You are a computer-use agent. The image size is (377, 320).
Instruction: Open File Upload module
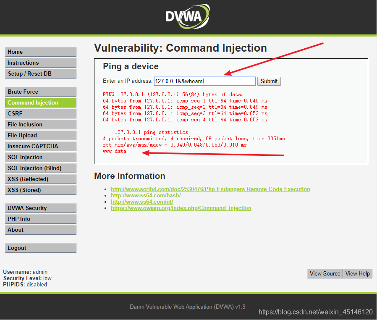click(41, 135)
